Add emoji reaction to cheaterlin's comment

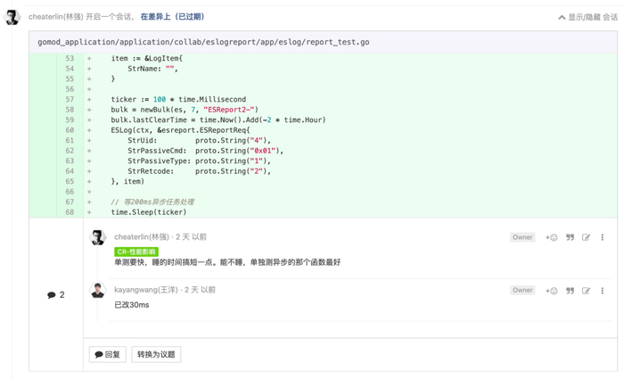[552, 238]
